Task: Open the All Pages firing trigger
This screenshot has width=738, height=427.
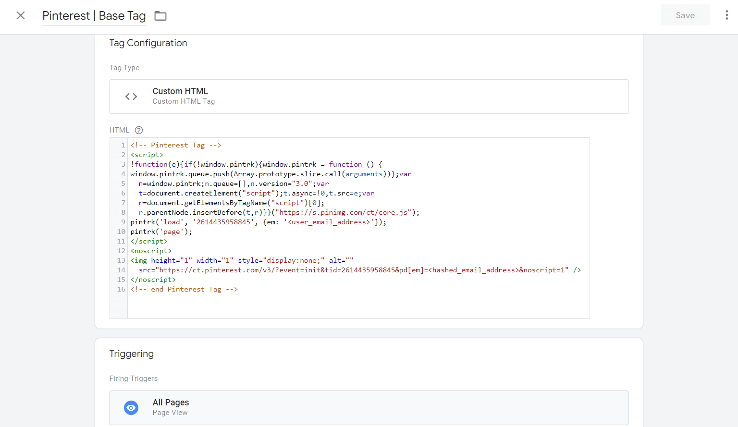Action: coord(171,403)
